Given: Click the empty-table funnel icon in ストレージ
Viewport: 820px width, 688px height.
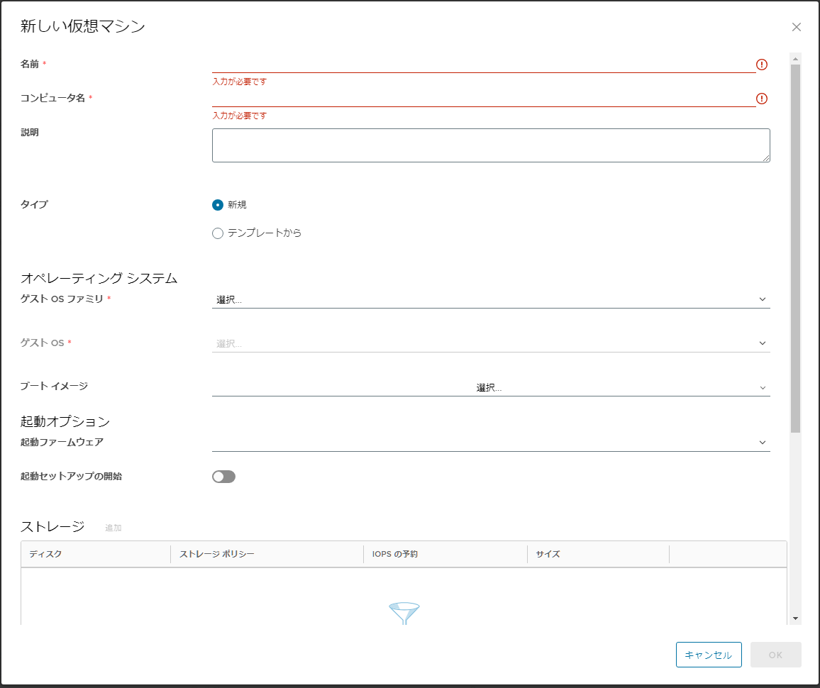Looking at the screenshot, I should point(404,614).
